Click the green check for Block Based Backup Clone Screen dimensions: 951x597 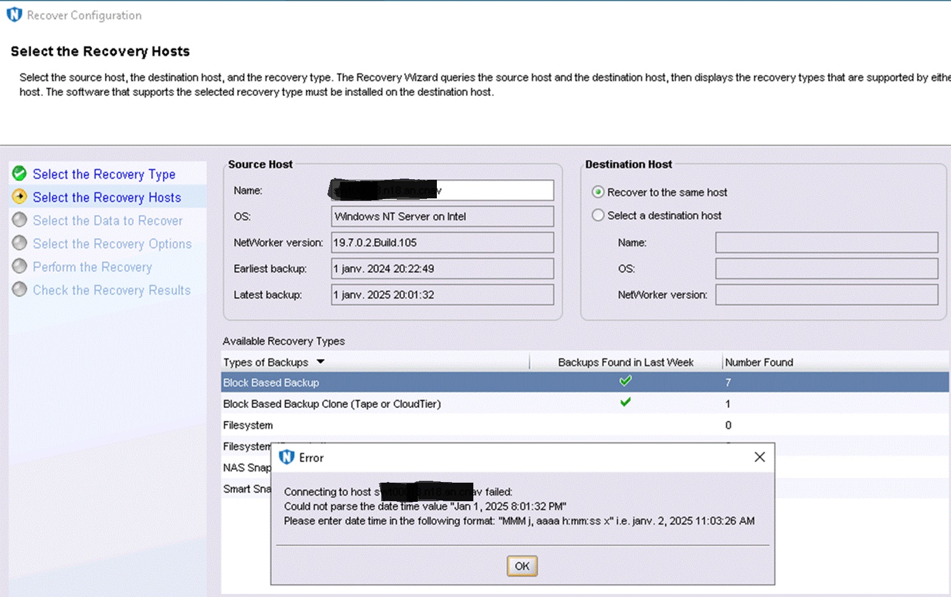625,402
